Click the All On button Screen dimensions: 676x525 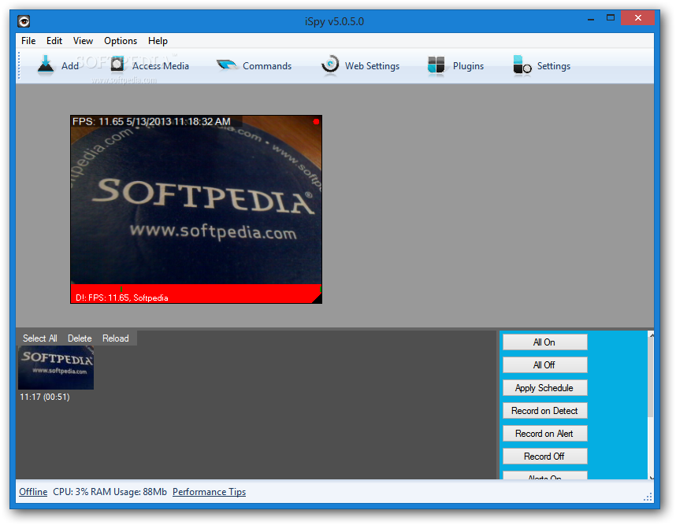pos(544,342)
